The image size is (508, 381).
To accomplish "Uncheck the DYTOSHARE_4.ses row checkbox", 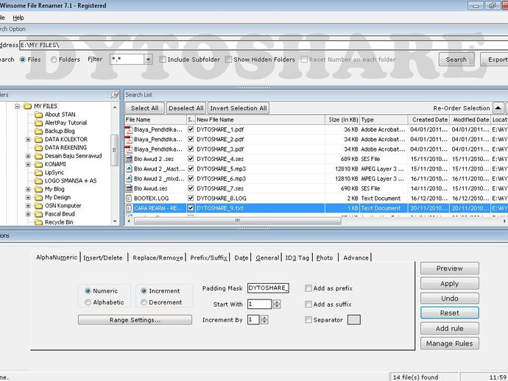I will 191,159.
